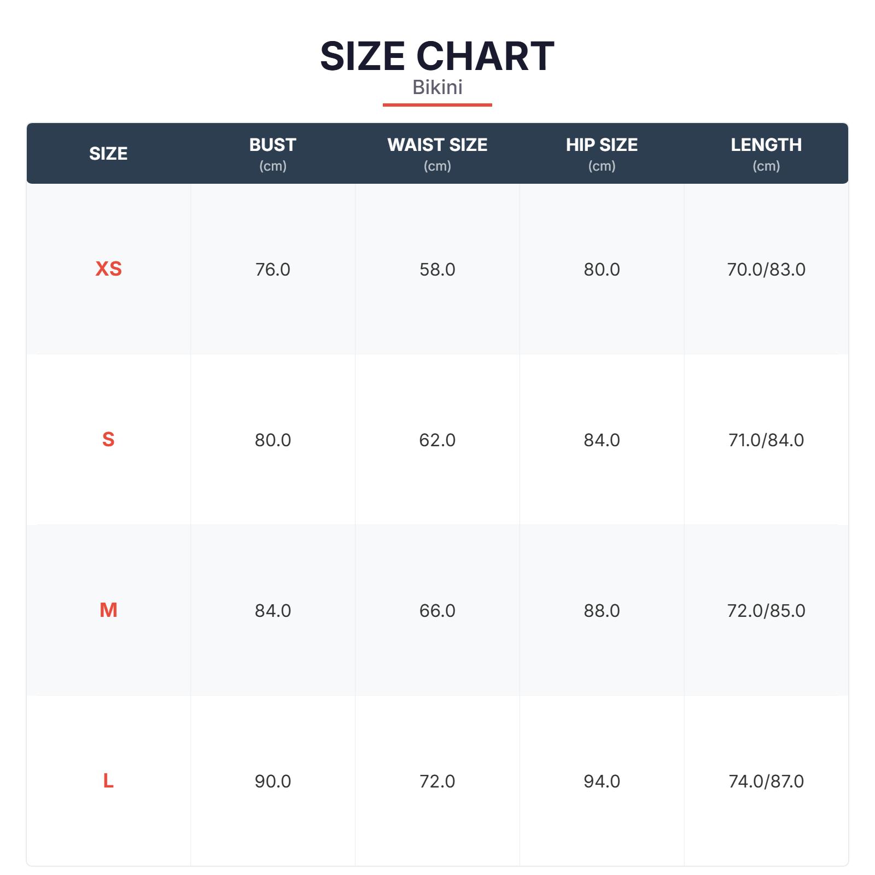
Task: Click the M size row label
Action: point(108,610)
